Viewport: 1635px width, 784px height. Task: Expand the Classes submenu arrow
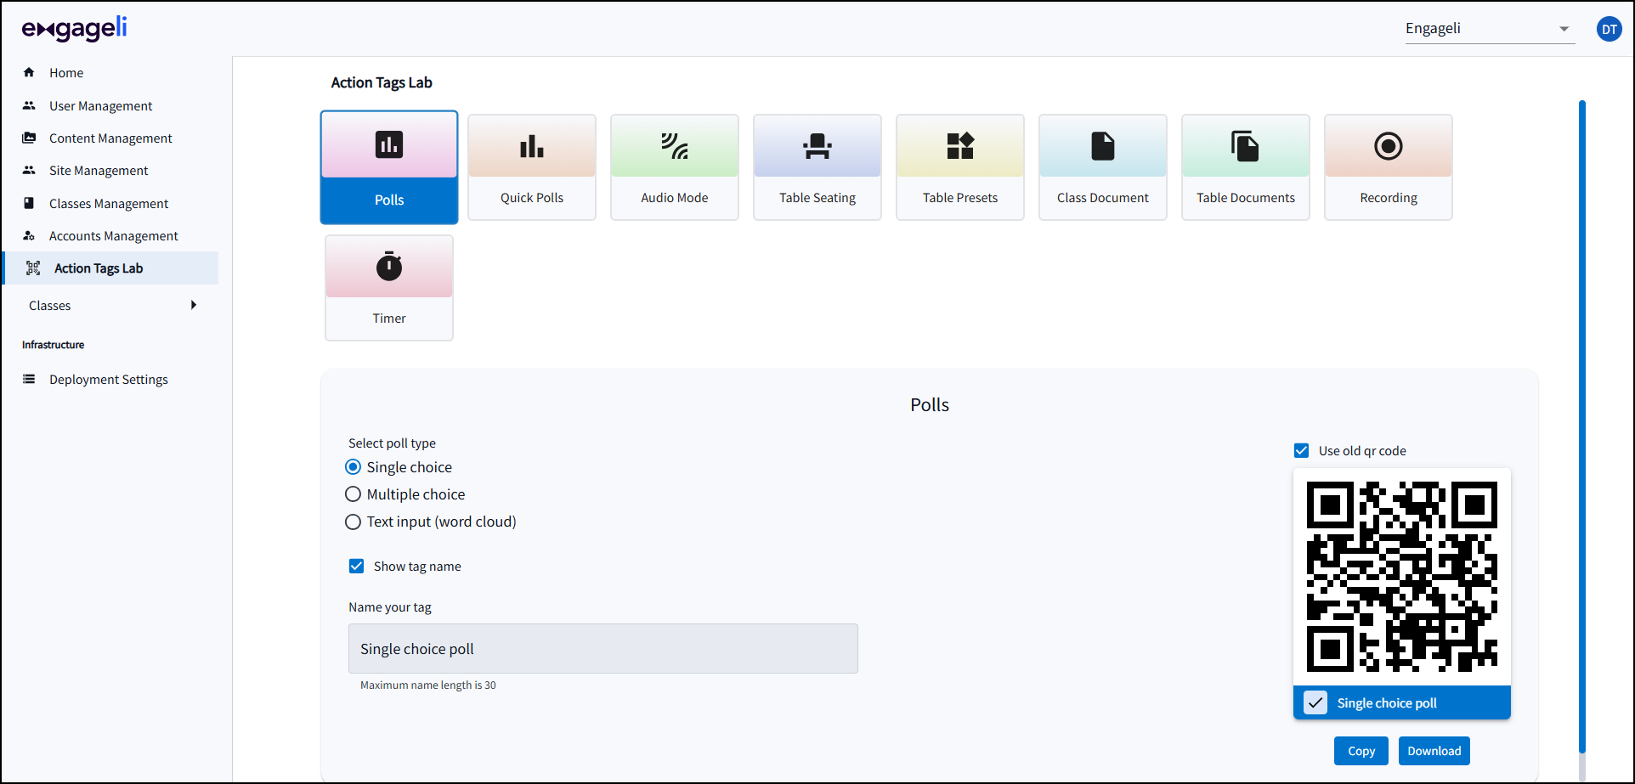pyautogui.click(x=194, y=305)
